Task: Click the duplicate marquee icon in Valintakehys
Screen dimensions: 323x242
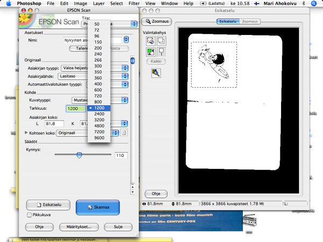Action: (x=161, y=41)
